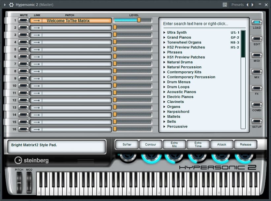Click the Softer hyper knob label
Image resolution: width=271 pixels, height=201 pixels.
pos(127,145)
